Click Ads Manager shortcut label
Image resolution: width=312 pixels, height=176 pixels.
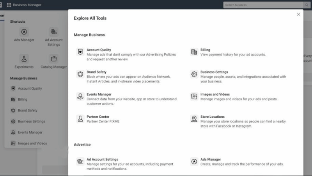24,40
